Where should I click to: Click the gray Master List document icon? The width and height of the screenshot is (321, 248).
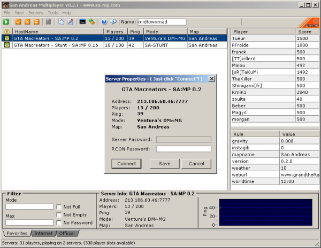(49, 22)
